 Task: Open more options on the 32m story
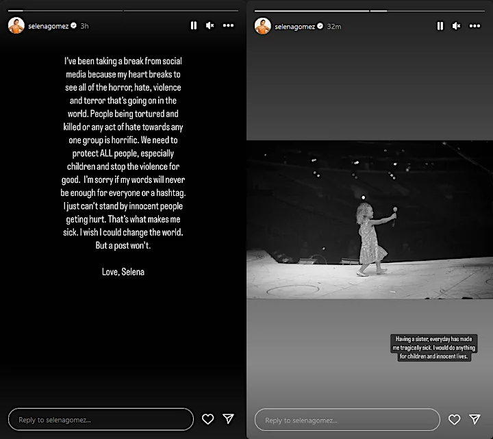(x=475, y=26)
